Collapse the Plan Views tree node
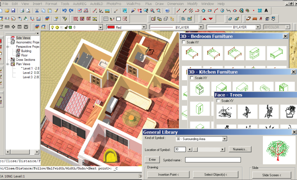 pyautogui.click(x=8, y=64)
